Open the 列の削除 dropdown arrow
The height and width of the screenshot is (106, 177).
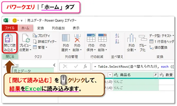point(81,50)
